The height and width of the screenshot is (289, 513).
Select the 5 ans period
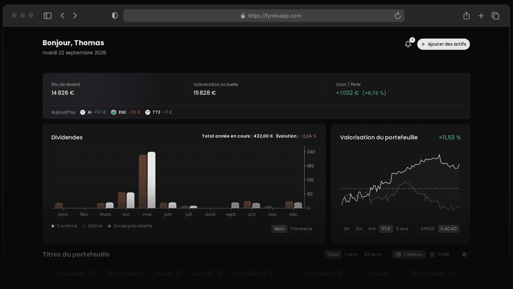pyautogui.click(x=402, y=229)
